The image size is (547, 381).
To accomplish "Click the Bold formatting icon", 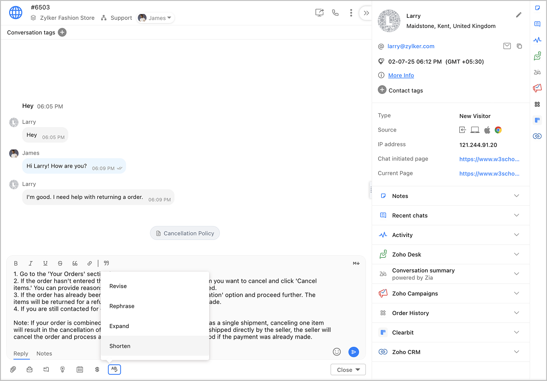I will 16,263.
